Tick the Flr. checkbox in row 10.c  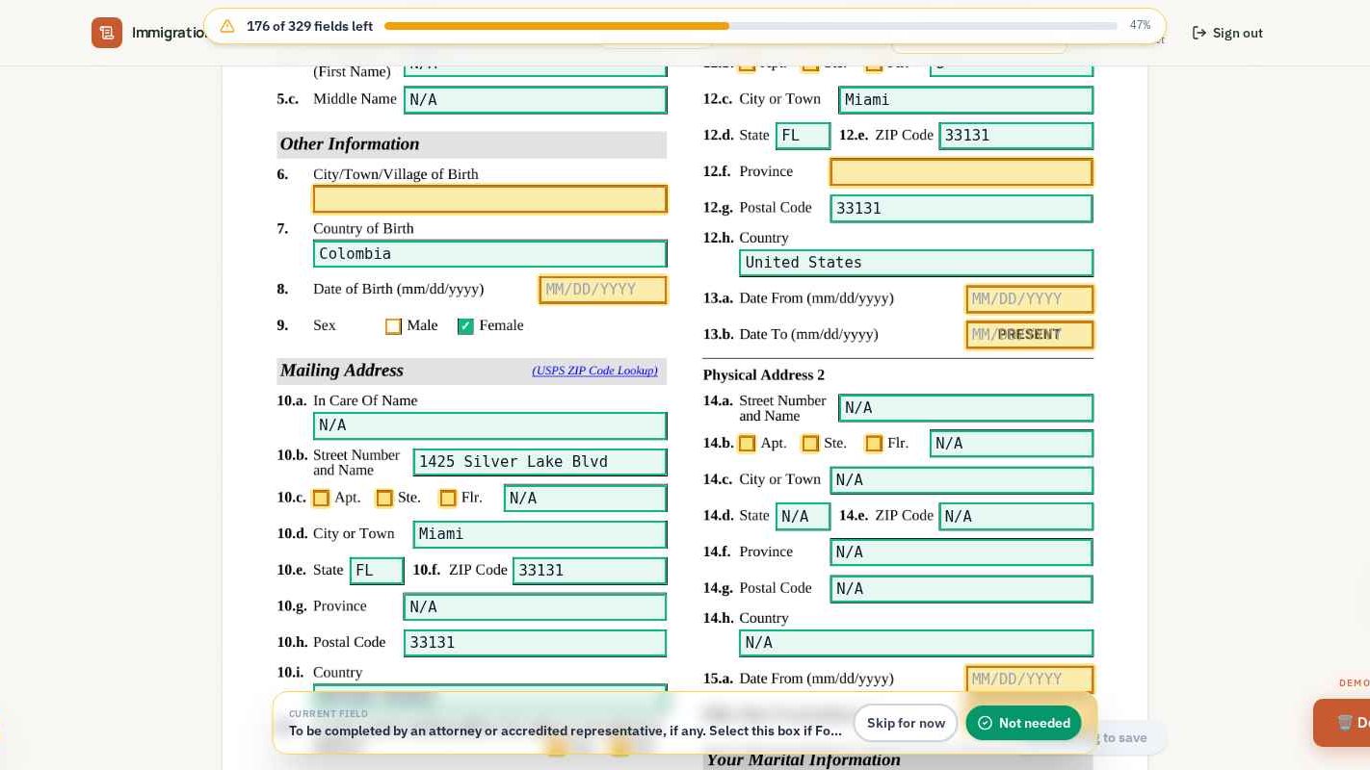click(x=448, y=499)
